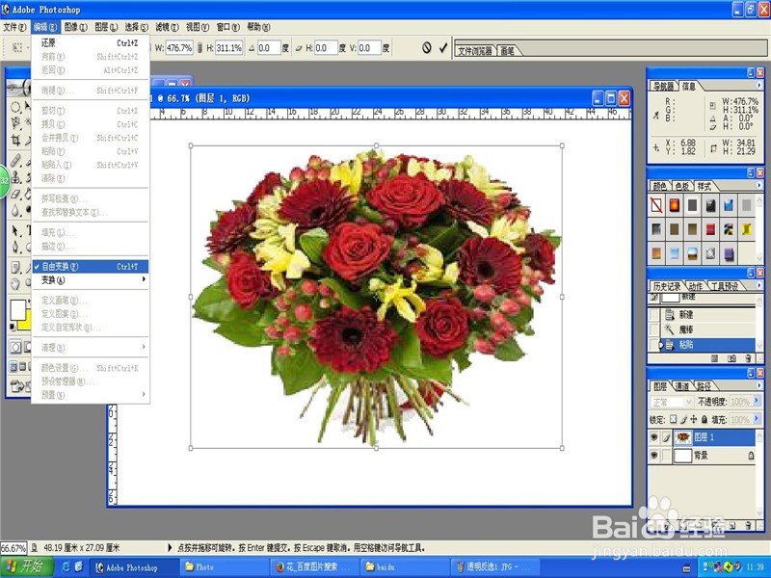The image size is (771, 578).
Task: Open the 图像 menu
Action: pyautogui.click(x=75, y=27)
